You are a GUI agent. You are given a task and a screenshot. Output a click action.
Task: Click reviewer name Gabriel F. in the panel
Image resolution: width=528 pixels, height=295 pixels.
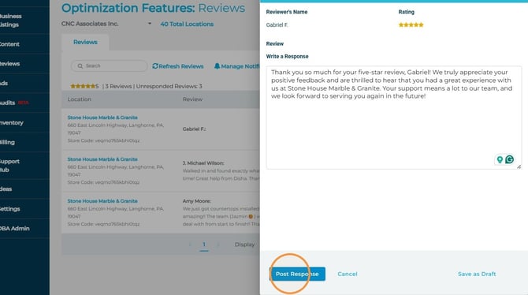pos(277,25)
